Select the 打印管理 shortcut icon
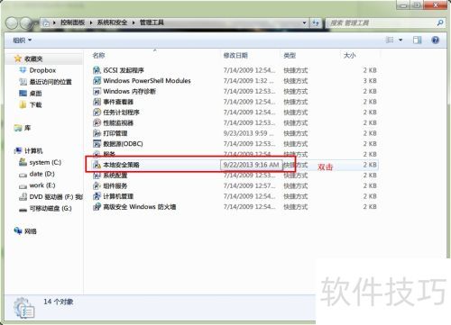Image resolution: width=451 pixels, height=325 pixels. point(97,133)
